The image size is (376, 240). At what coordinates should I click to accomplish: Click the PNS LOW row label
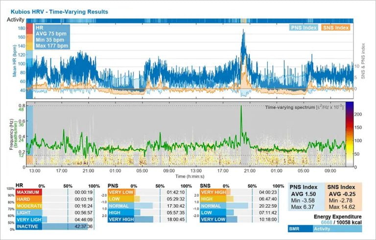coord(121,199)
